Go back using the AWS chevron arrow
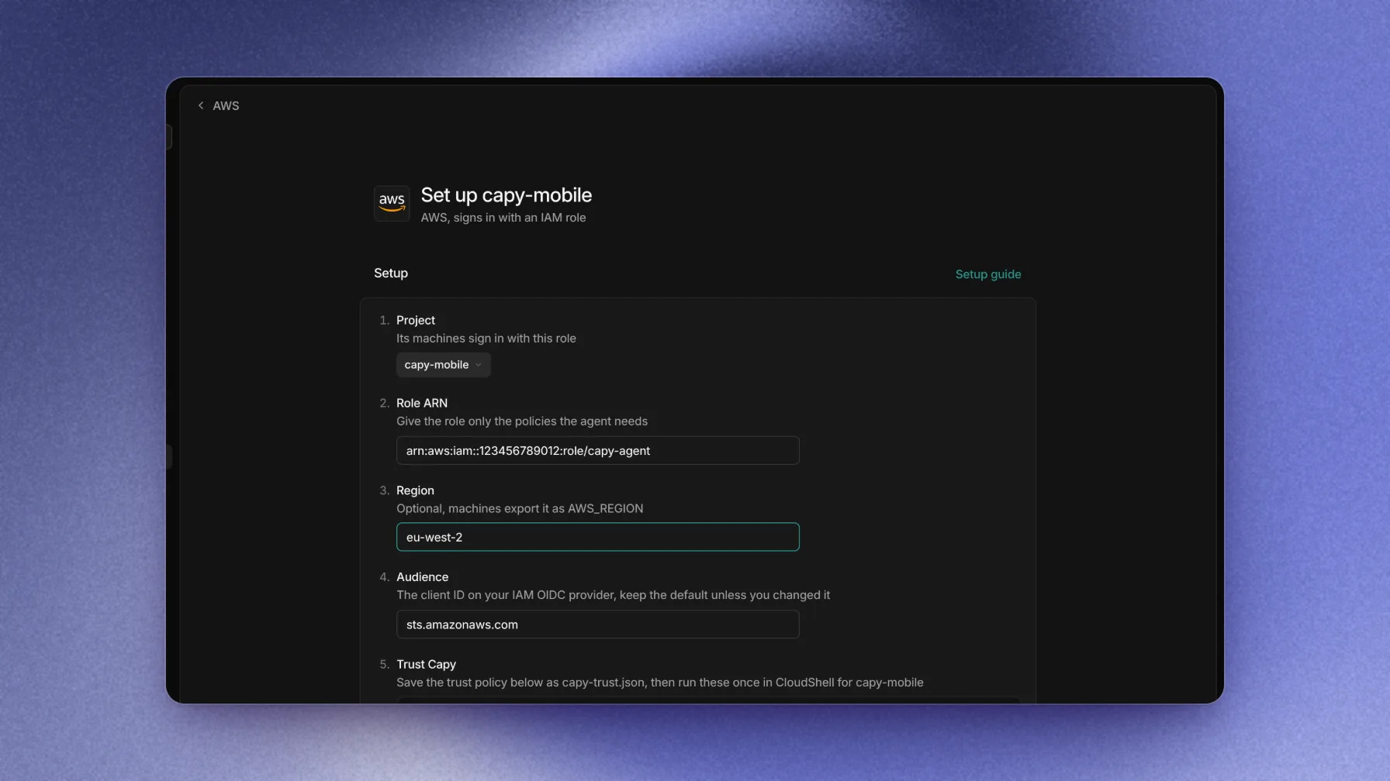This screenshot has height=781, width=1390. point(201,105)
